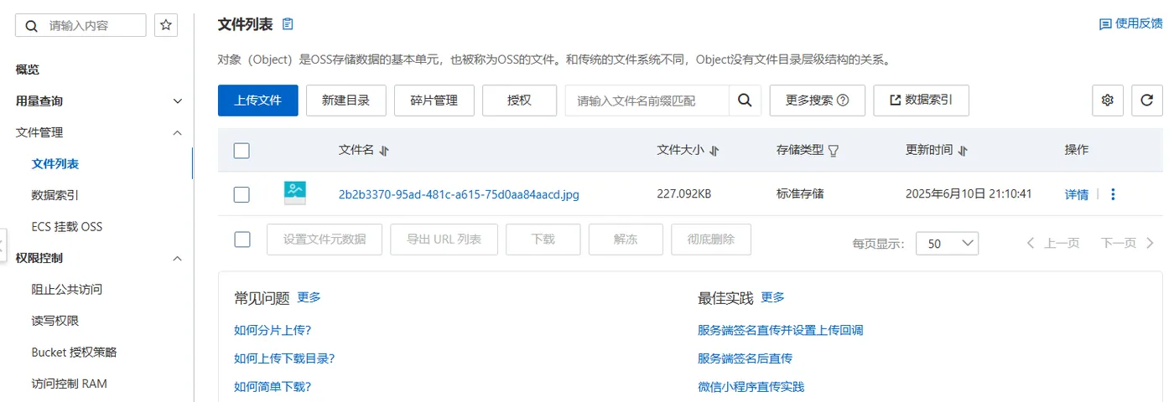Sort by 文件大小 column arrows
Screen dimensions: 1174x402
[714, 151]
